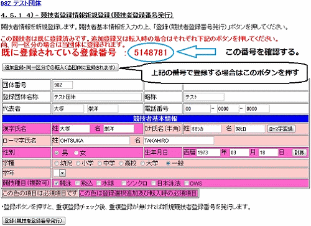Click the birth month field 03
The image size is (311, 226).
click(239, 153)
